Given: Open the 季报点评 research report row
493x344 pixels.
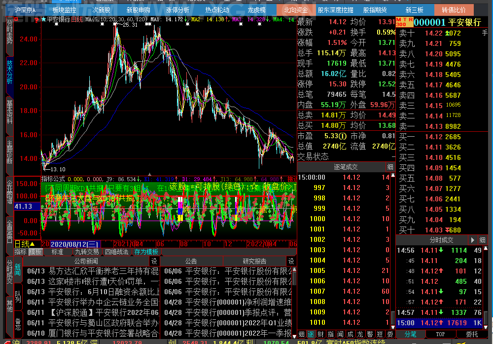Looking at the screenshot, I should click(x=228, y=312).
